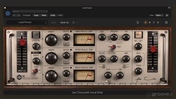Click the curved undo arrow icon
The image size is (176, 99).
click(x=73, y=23)
